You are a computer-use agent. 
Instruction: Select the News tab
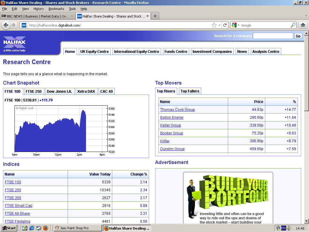242,51
